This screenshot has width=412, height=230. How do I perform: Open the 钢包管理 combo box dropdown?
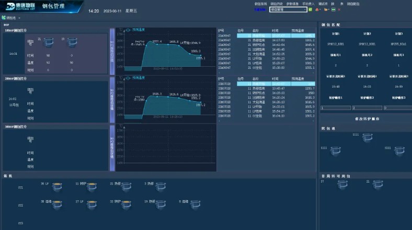pos(304,9)
